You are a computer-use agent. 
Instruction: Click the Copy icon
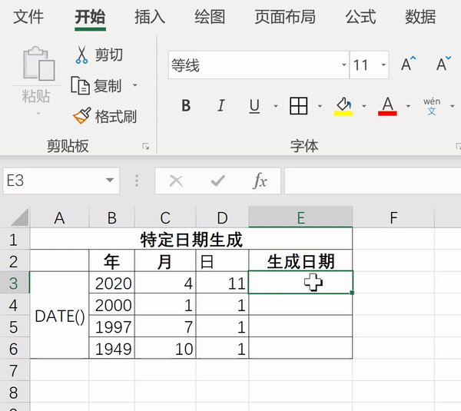click(x=80, y=85)
